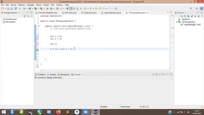Click the Save All toolbar icon
This screenshot has height=115, width=204.
(x=11, y=9)
